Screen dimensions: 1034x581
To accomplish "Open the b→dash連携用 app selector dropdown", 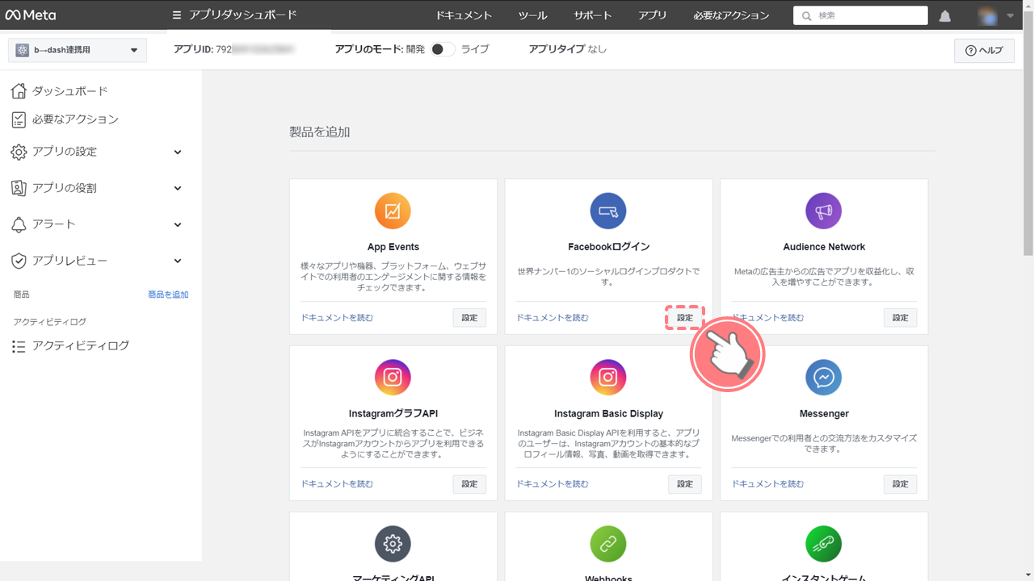I will point(78,50).
